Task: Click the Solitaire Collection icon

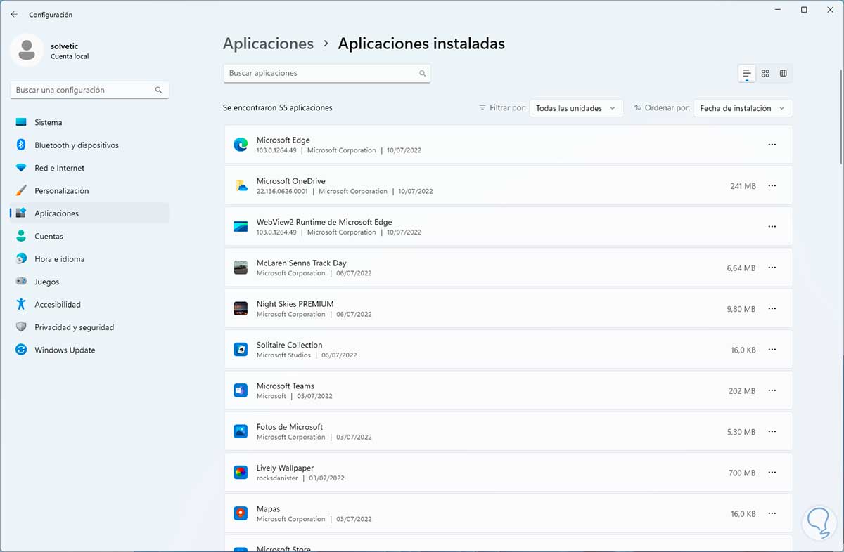Action: 241,350
